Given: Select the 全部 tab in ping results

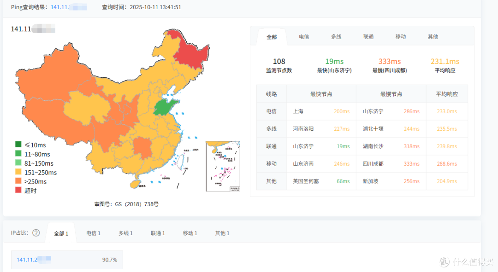Looking at the screenshot, I should click(x=272, y=37).
